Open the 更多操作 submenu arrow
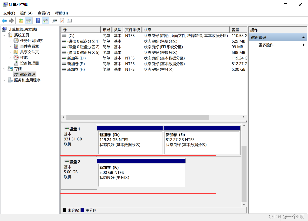308x221 pixels. [x=304, y=45]
